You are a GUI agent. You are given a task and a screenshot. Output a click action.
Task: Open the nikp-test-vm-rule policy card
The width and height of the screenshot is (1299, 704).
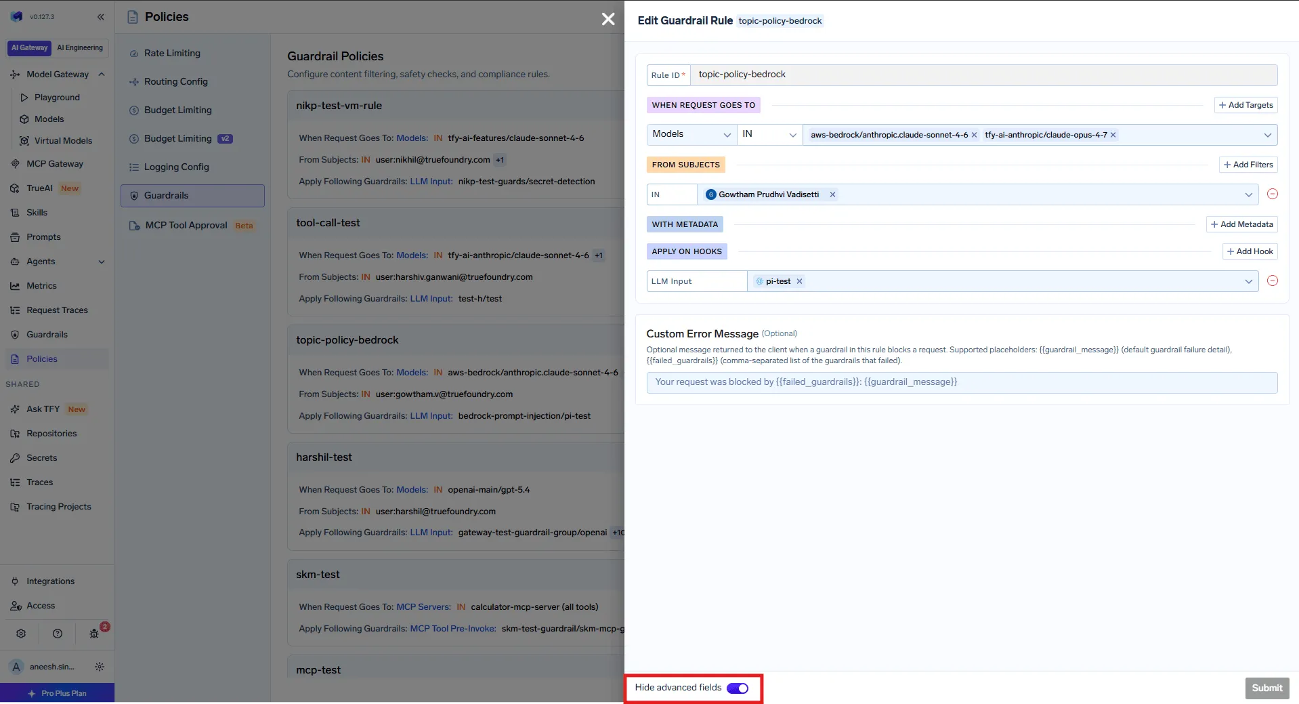456,144
